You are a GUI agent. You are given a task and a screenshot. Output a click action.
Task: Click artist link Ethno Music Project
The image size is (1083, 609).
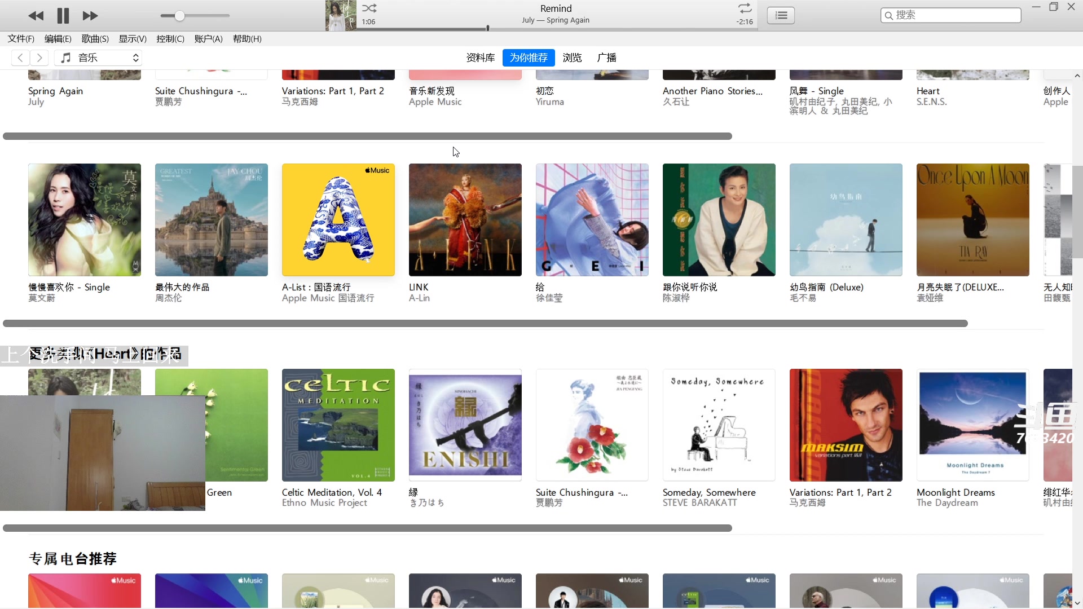coord(324,502)
